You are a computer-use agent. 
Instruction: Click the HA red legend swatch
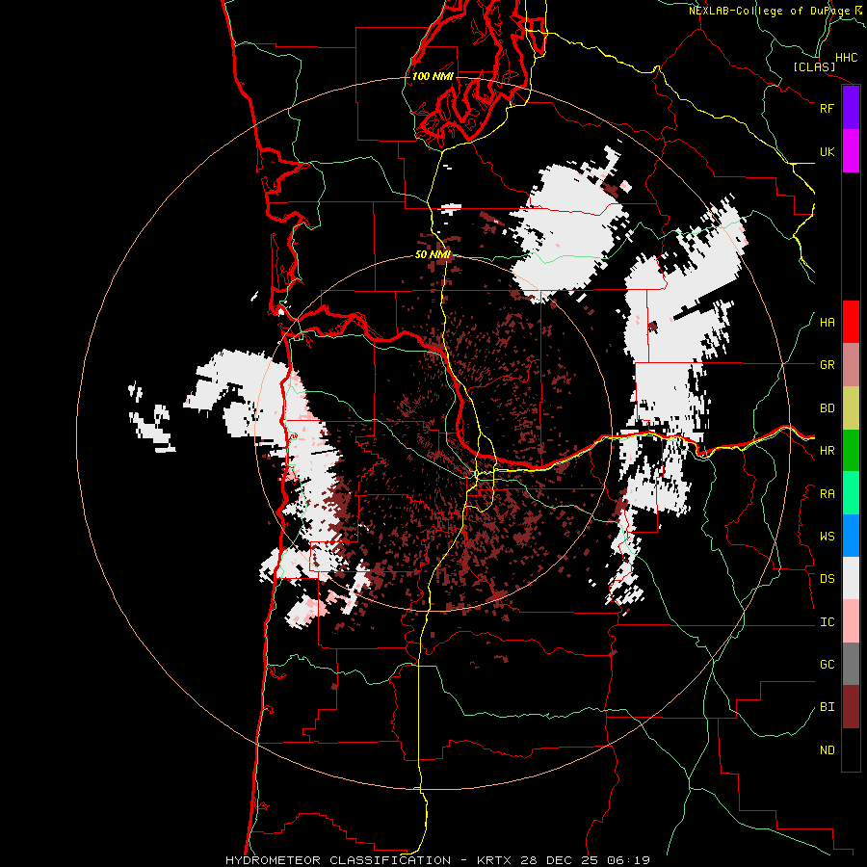(x=851, y=322)
